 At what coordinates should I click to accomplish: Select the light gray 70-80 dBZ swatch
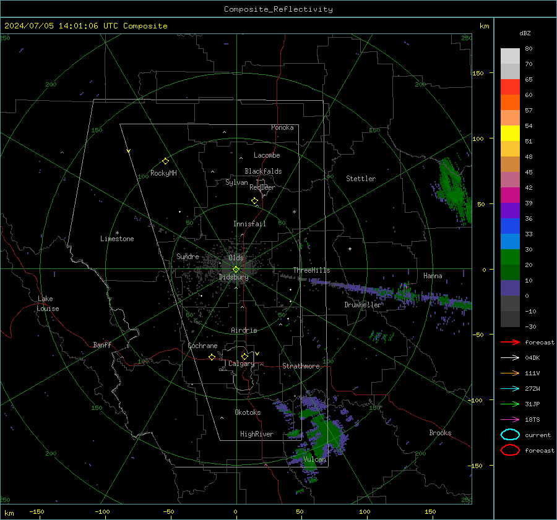[510, 56]
